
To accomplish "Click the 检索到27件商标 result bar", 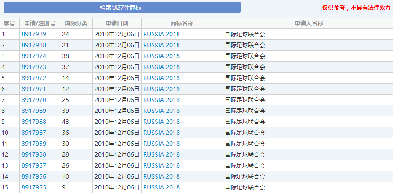I will pos(122,7).
